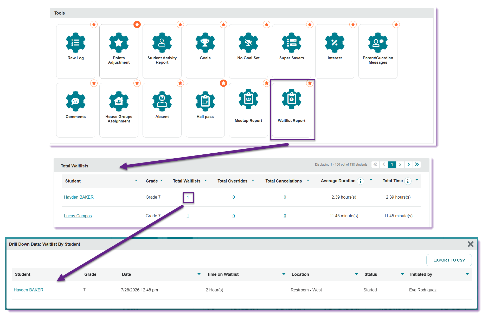The width and height of the screenshot is (488, 320).
Task: Unfavorite the Hall pass tool star
Action: click(x=223, y=83)
